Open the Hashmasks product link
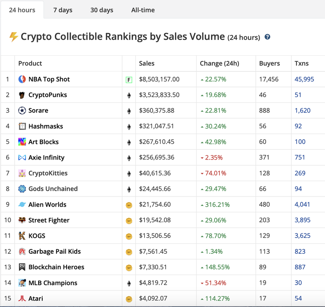This screenshot has width=325, height=307. pyautogui.click(x=45, y=126)
